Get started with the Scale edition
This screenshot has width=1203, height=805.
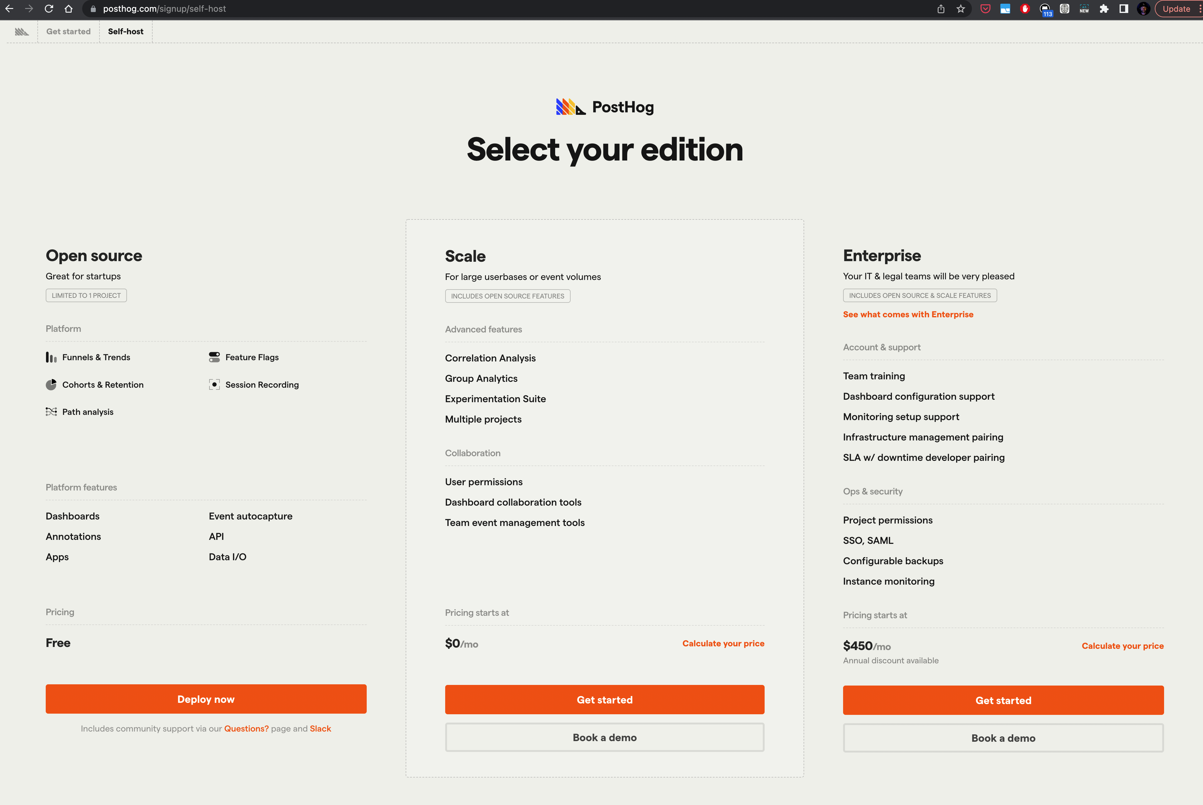tap(604, 699)
